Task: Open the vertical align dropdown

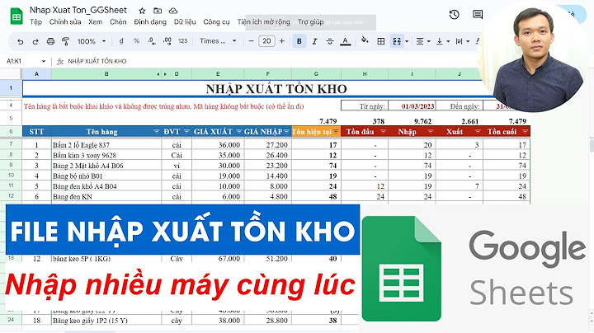Action: [442, 41]
